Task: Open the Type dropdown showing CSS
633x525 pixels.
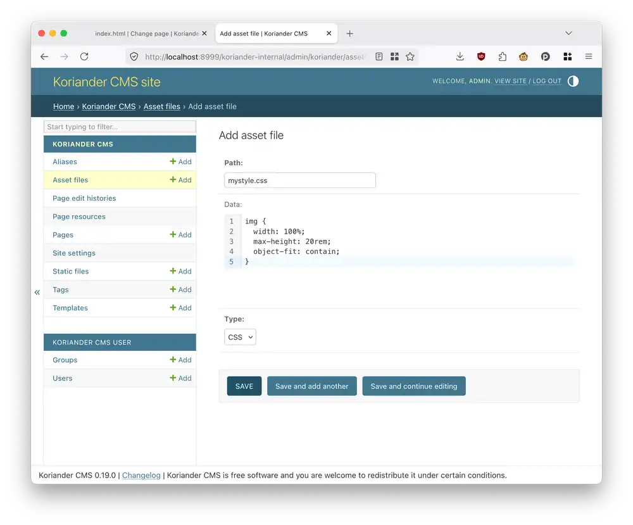Action: [240, 337]
